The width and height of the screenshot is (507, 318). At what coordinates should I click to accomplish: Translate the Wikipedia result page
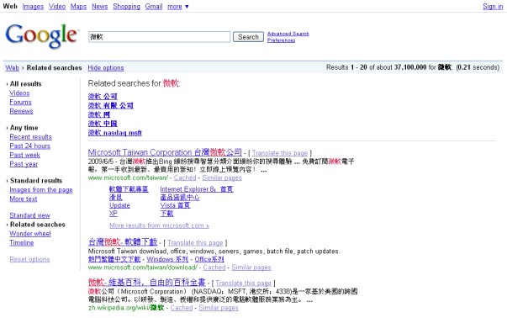point(244,283)
